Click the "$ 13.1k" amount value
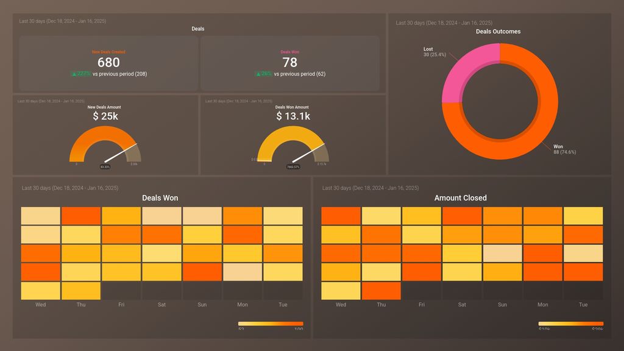The height and width of the screenshot is (351, 624). [293, 116]
